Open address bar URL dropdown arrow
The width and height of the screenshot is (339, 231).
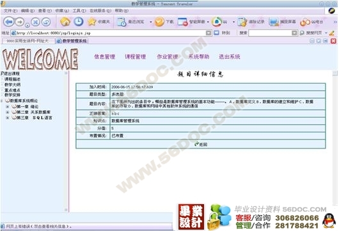pyautogui.click(x=209, y=33)
